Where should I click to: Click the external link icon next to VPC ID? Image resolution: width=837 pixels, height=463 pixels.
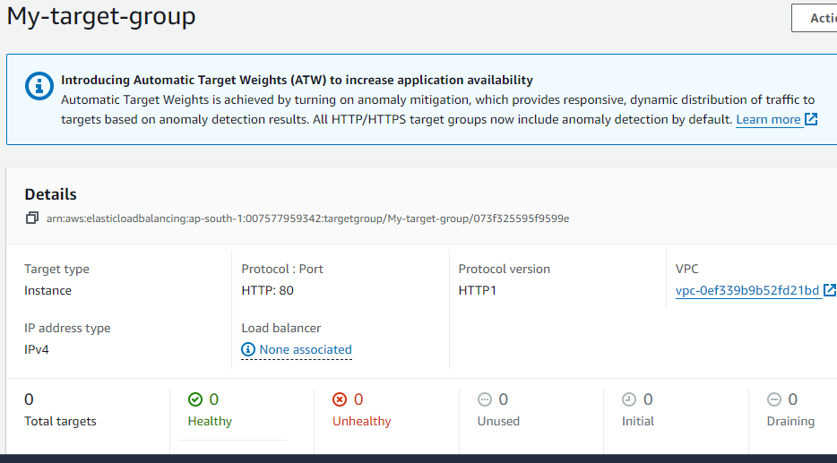pos(830,290)
